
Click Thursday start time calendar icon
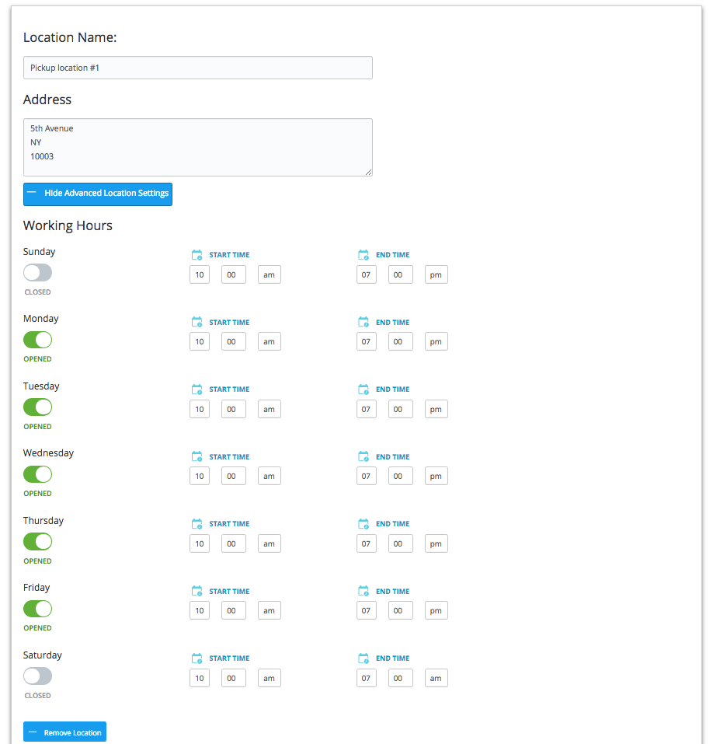[197, 524]
